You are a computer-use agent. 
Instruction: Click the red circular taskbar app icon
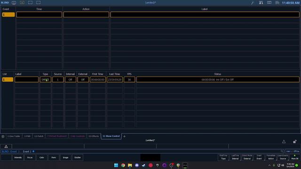click(150, 165)
